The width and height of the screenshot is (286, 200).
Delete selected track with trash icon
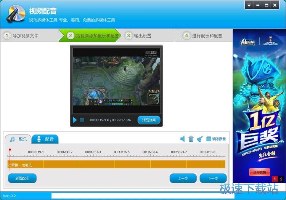191,139
